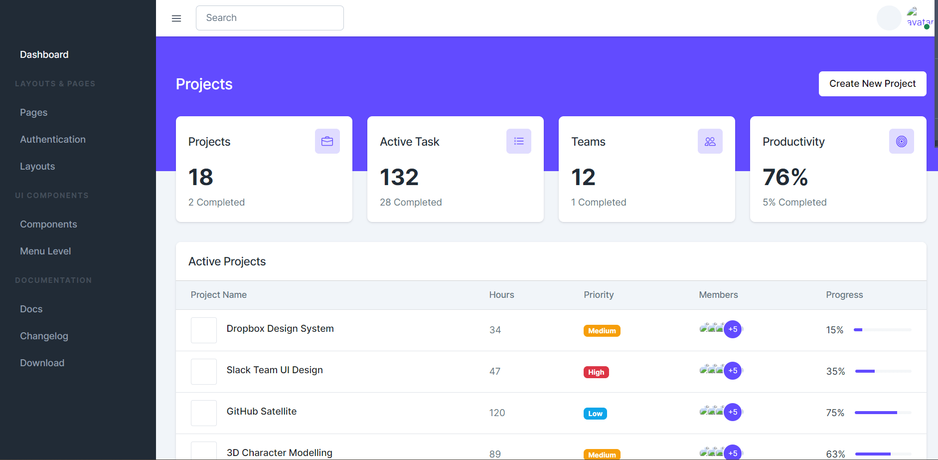The height and width of the screenshot is (460, 938).
Task: Open Changelog in the sidebar
Action: (44, 336)
